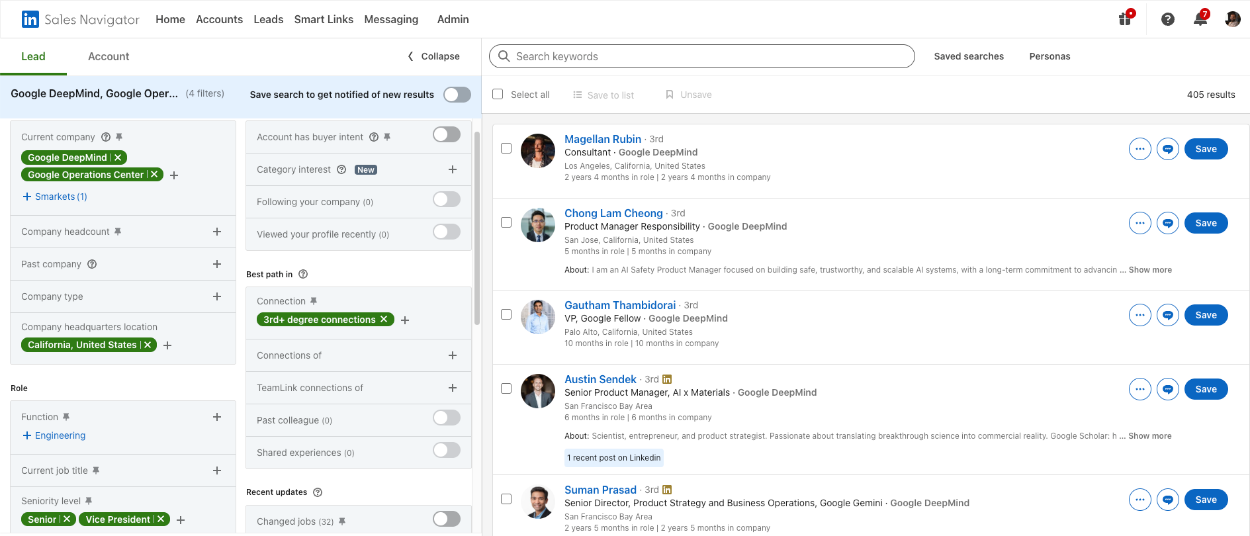Check the Select all checkbox
1250x536 pixels.
(498, 95)
